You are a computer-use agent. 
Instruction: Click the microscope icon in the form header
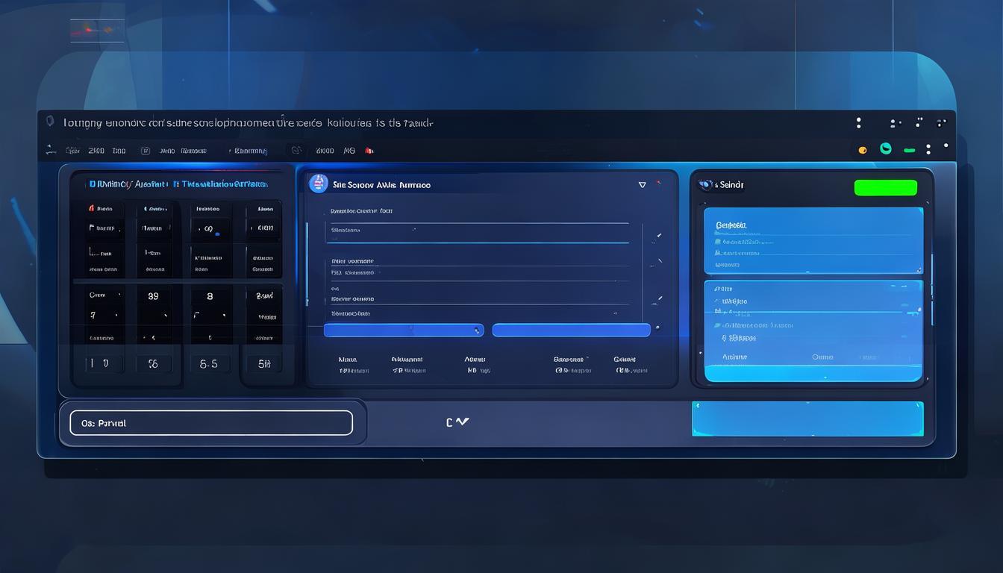pyautogui.click(x=319, y=184)
